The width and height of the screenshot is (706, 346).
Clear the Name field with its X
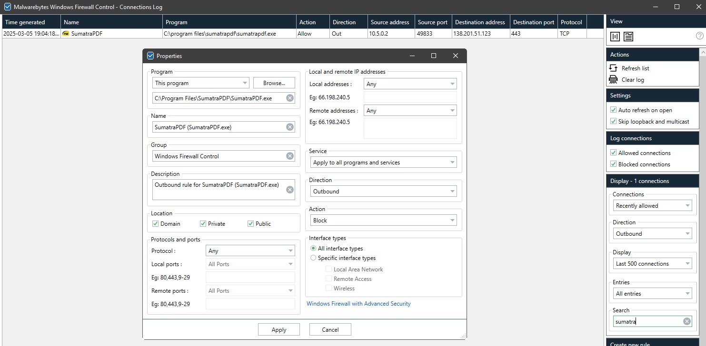click(290, 127)
